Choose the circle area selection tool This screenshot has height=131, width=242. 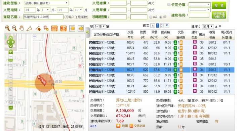(x=81, y=29)
